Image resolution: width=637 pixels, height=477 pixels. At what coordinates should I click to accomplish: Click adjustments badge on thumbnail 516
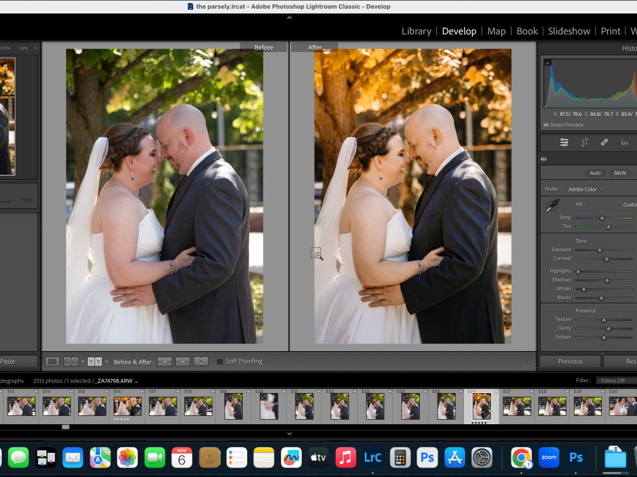pos(138,412)
